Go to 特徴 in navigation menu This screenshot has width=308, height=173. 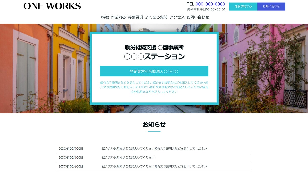[105, 17]
